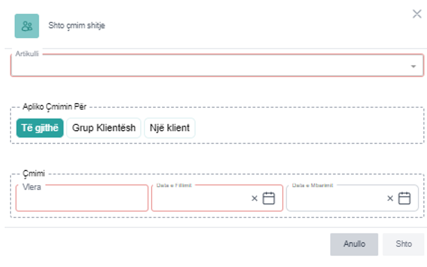This screenshot has height=267, width=427.
Task: Select the Të gjithë option
Action: coord(40,128)
